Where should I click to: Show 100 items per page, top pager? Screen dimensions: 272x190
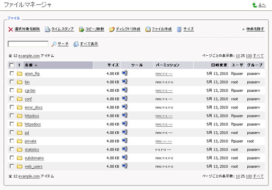[249, 56]
